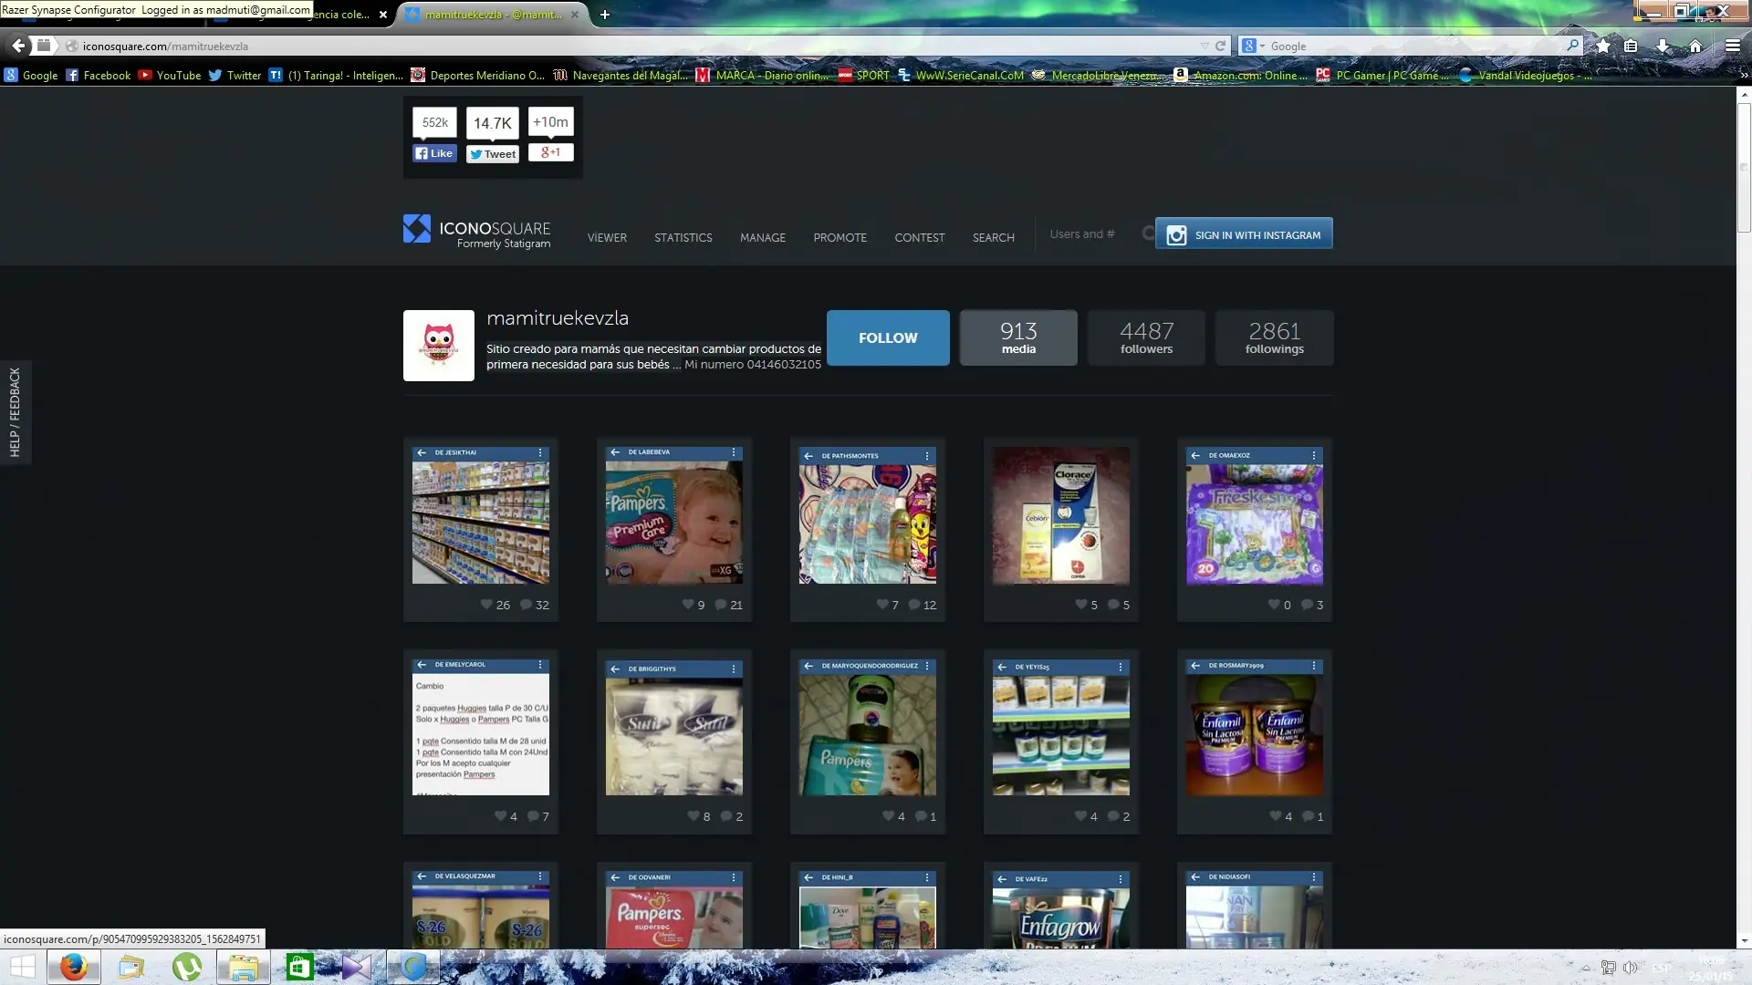Screen dimensions: 1752x985
Task: Open the DE EMELYCAROL text post
Action: click(481, 727)
